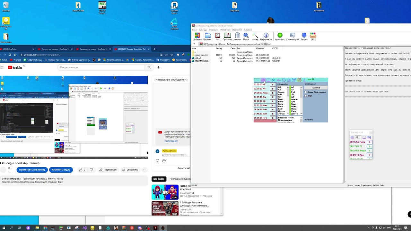411x231 pixels.
Task: Click Добавить icon in WinRAR toolbar
Action: tap(197, 36)
